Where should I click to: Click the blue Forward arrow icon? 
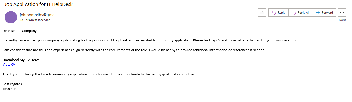tap(318, 13)
